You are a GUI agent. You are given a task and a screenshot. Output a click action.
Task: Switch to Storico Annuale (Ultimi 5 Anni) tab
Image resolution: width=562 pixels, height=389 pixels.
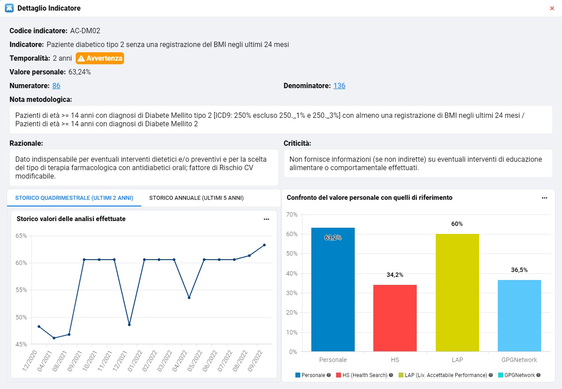[x=196, y=198]
